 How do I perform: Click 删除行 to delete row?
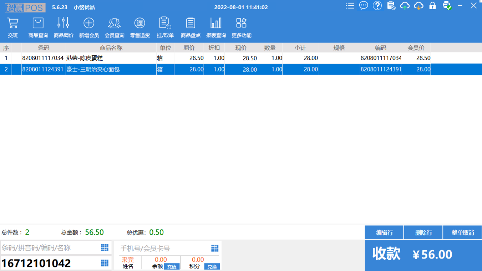coord(423,233)
